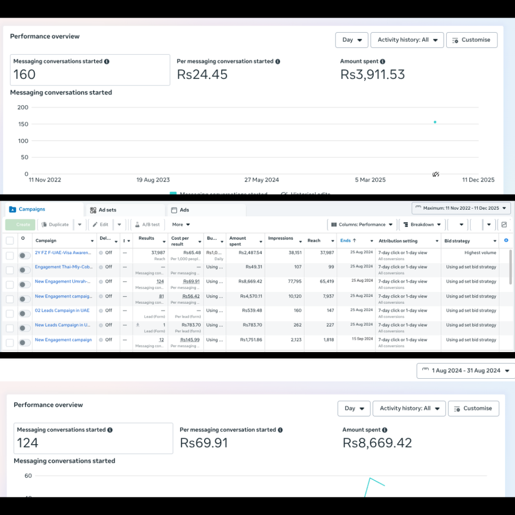515x515 pixels.
Task: Click the campaigns table vertical scrollbar
Action: point(511,267)
